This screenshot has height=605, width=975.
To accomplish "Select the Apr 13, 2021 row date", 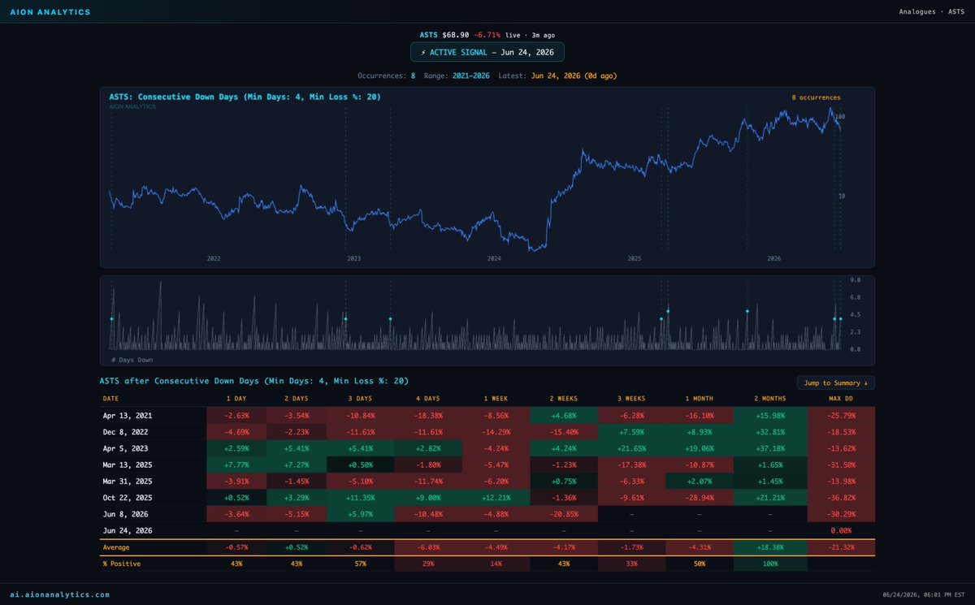I will click(x=128, y=415).
